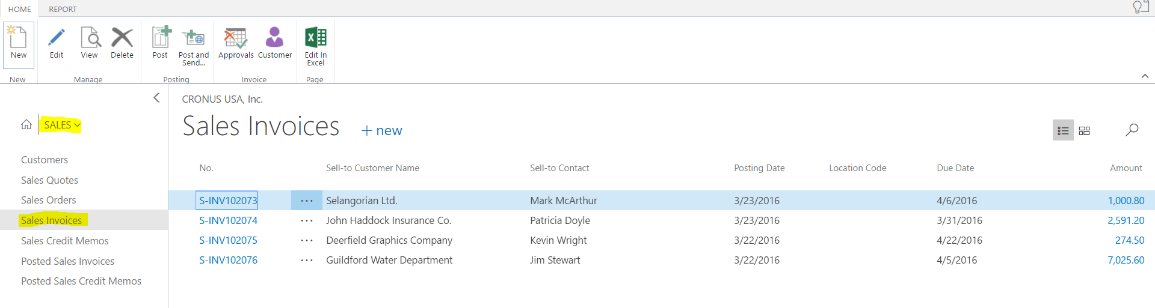
Task: Open Sales Credit Memos in navigation
Action: (65, 241)
